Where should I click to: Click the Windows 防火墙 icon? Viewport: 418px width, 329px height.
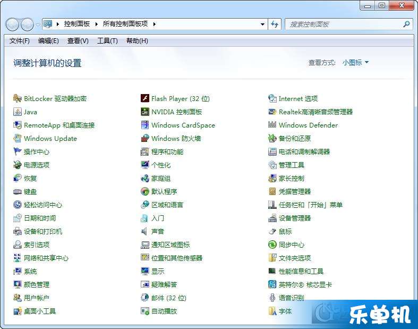click(145, 138)
